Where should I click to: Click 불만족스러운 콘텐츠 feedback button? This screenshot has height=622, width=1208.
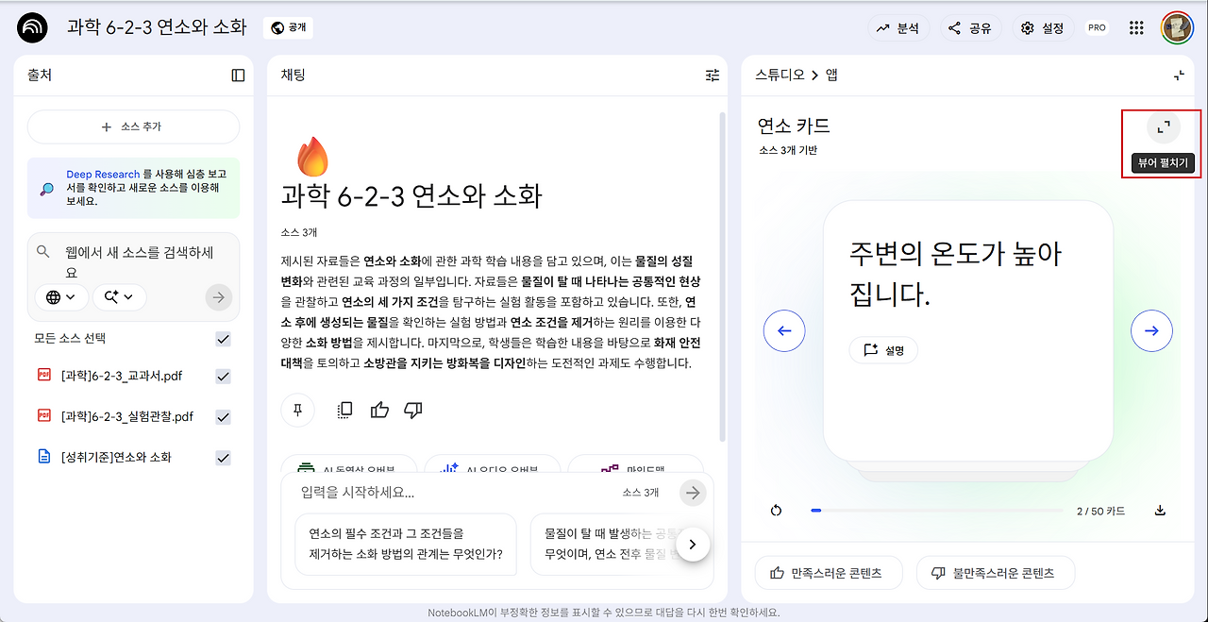(995, 573)
